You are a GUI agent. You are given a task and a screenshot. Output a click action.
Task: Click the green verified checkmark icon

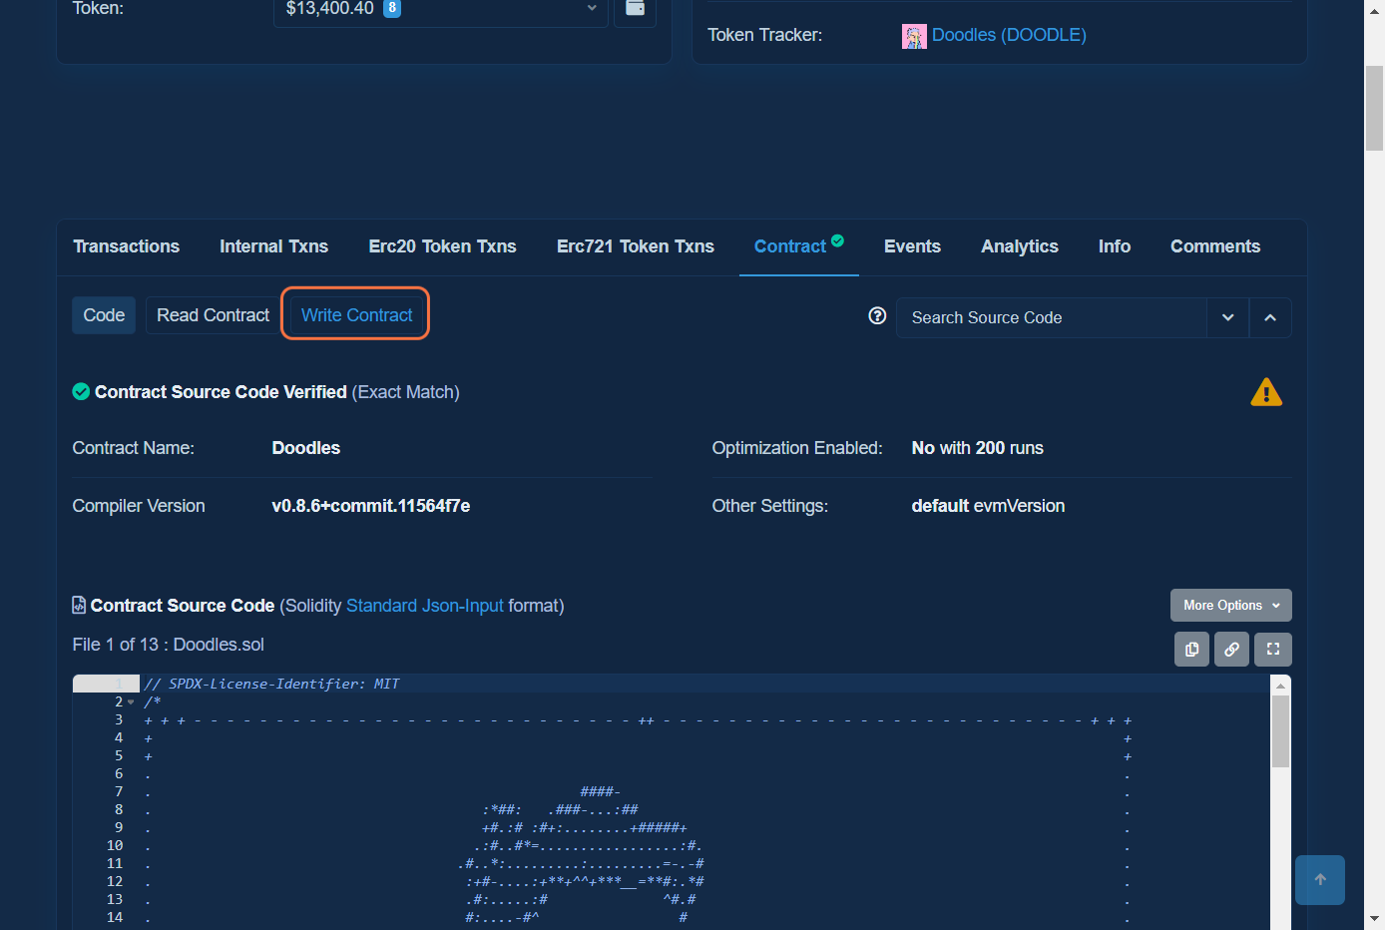[x=81, y=392]
